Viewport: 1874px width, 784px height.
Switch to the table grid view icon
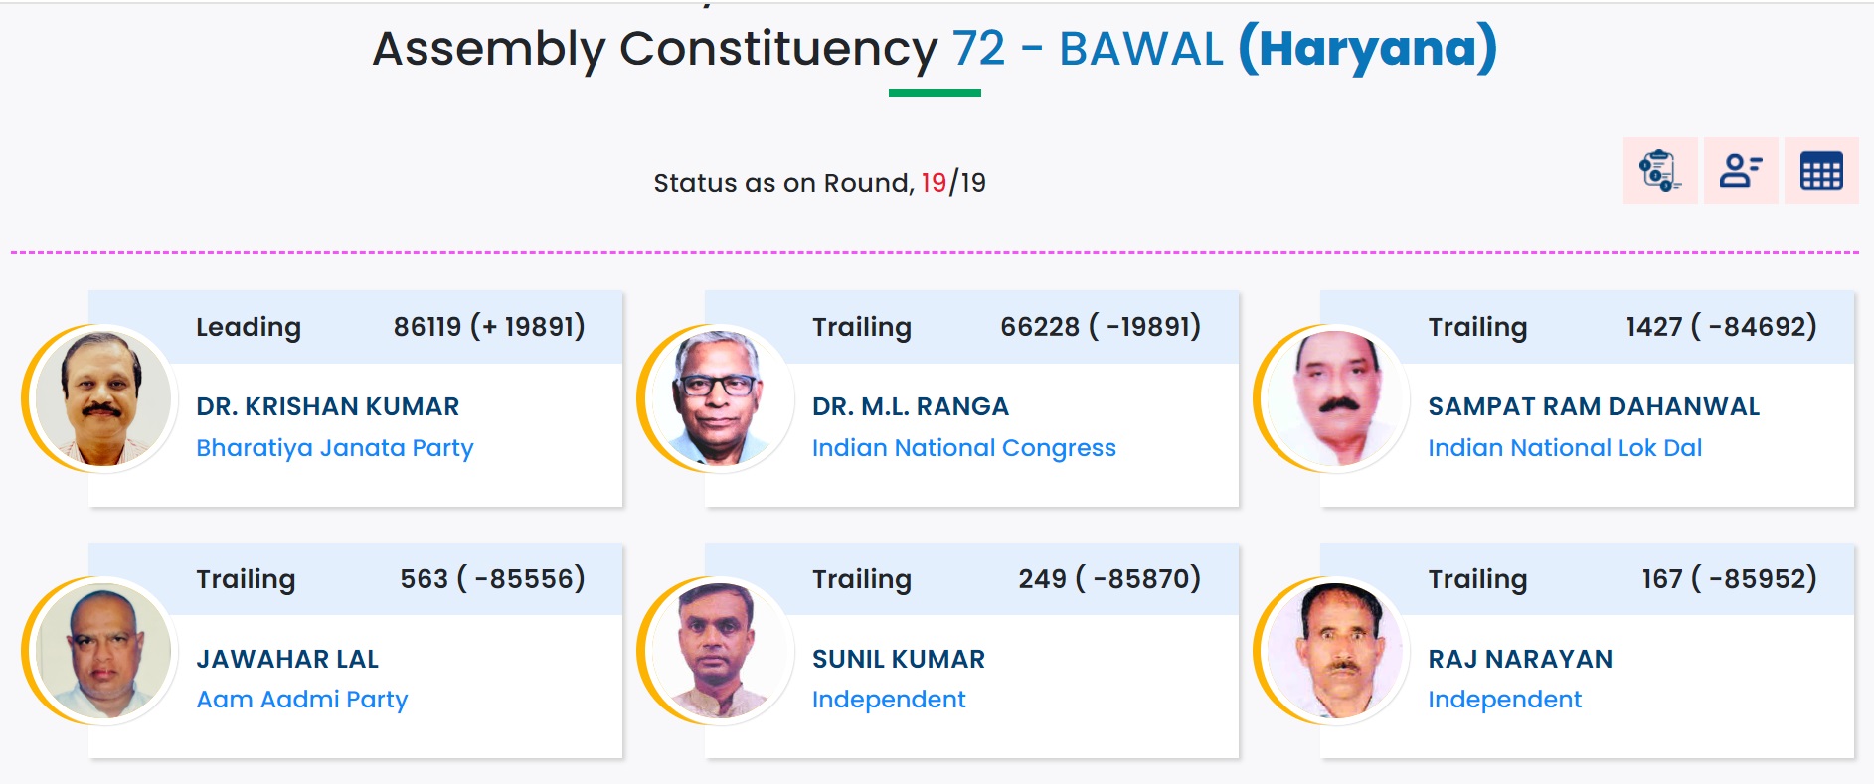[x=1820, y=171]
